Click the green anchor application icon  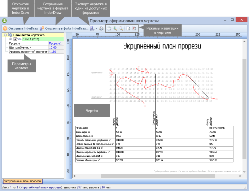5,21
